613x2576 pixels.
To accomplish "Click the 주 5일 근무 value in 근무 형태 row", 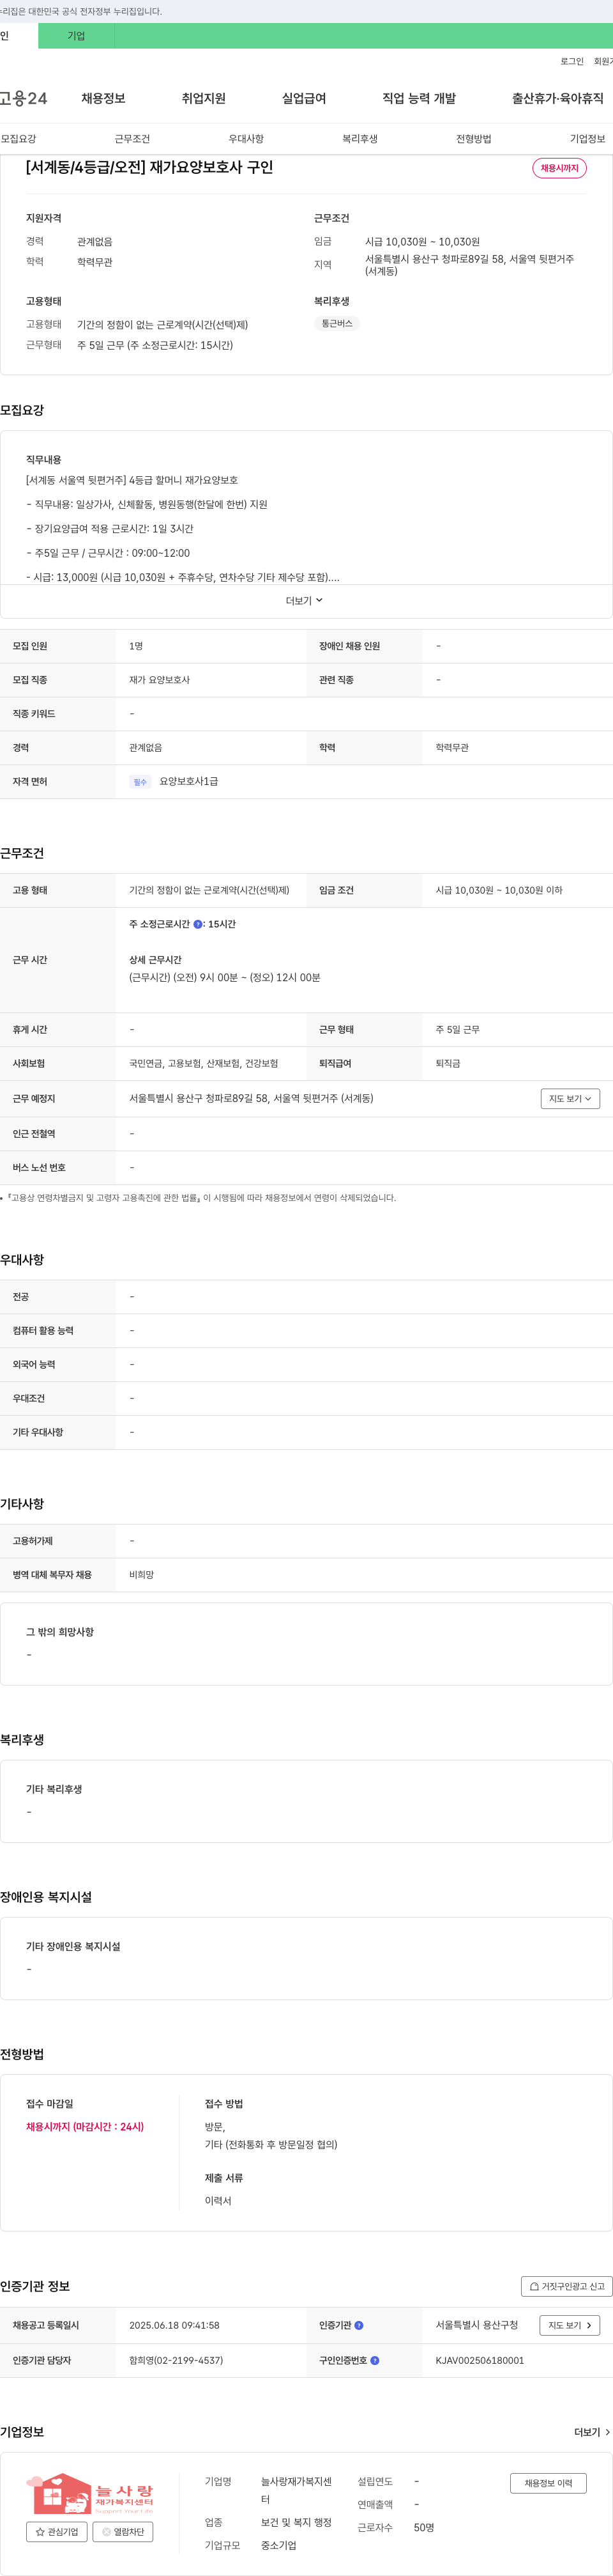I will [x=457, y=1029].
